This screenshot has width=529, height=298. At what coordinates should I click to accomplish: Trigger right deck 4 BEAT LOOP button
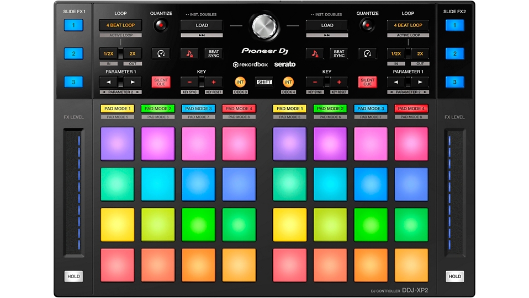click(408, 25)
